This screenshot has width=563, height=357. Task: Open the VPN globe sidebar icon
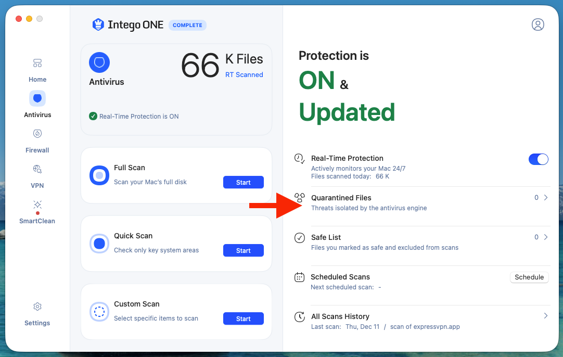37,169
